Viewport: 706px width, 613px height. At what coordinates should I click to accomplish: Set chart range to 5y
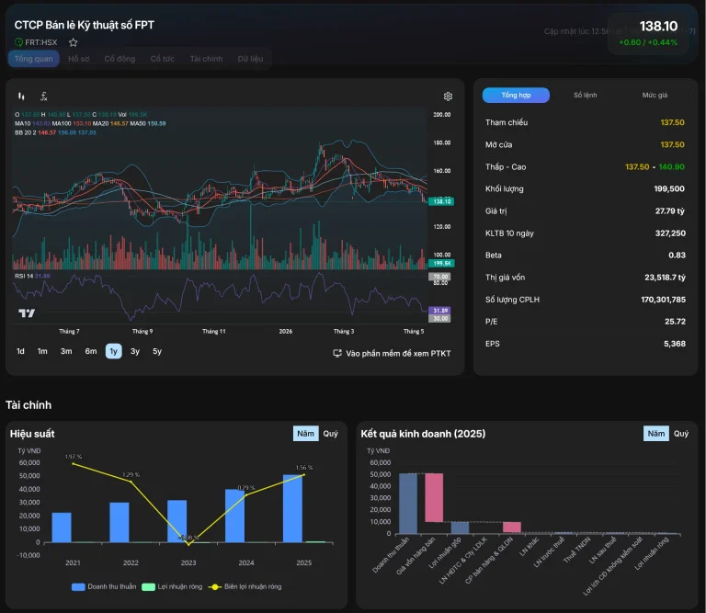click(x=156, y=351)
